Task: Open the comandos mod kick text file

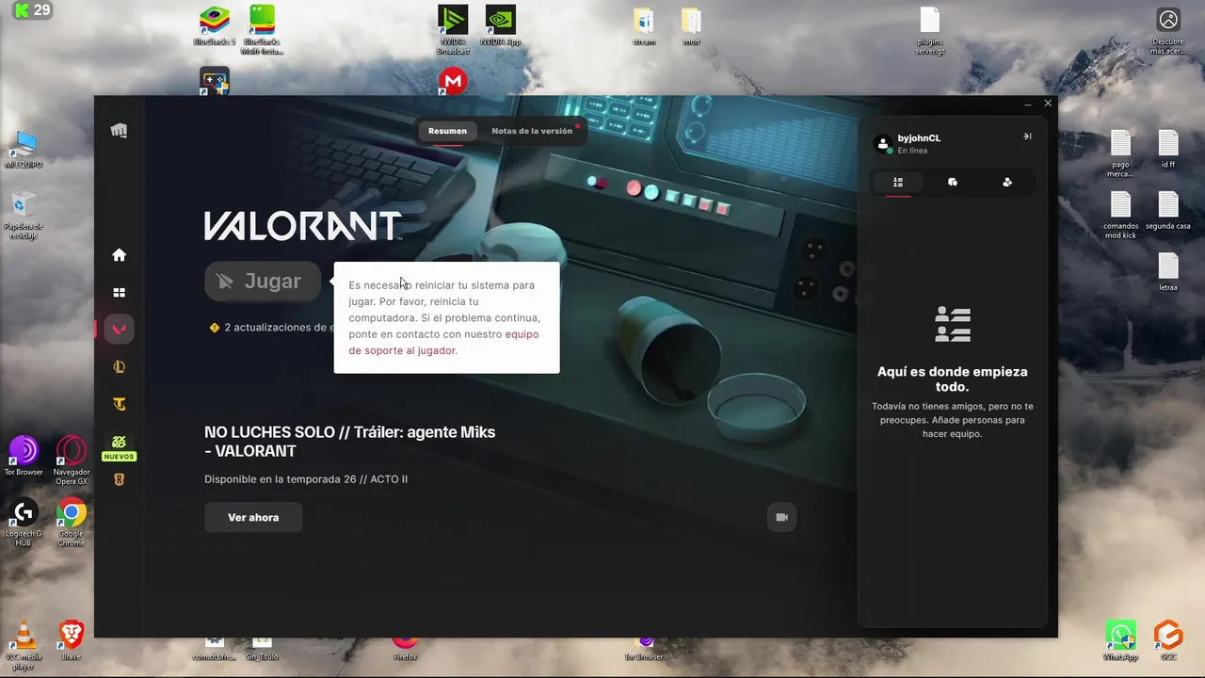Action: pyautogui.click(x=1120, y=216)
